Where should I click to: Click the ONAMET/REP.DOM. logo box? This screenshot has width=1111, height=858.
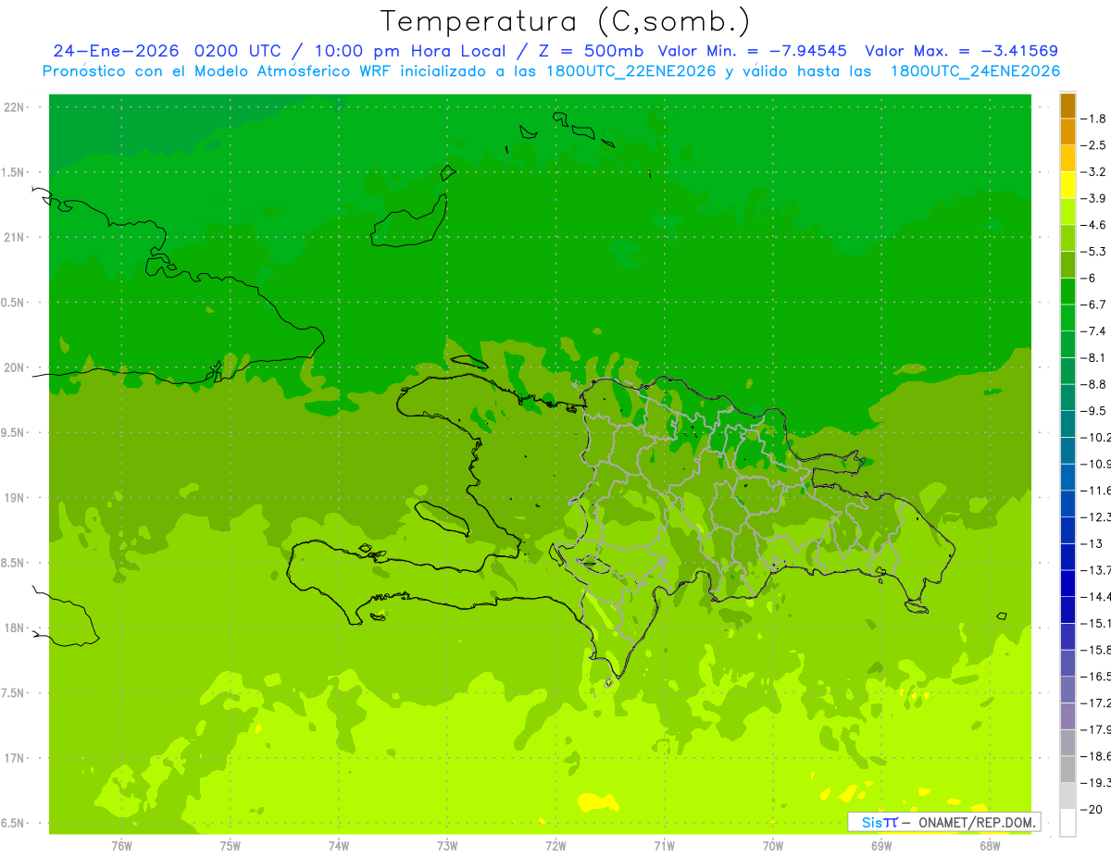[944, 822]
